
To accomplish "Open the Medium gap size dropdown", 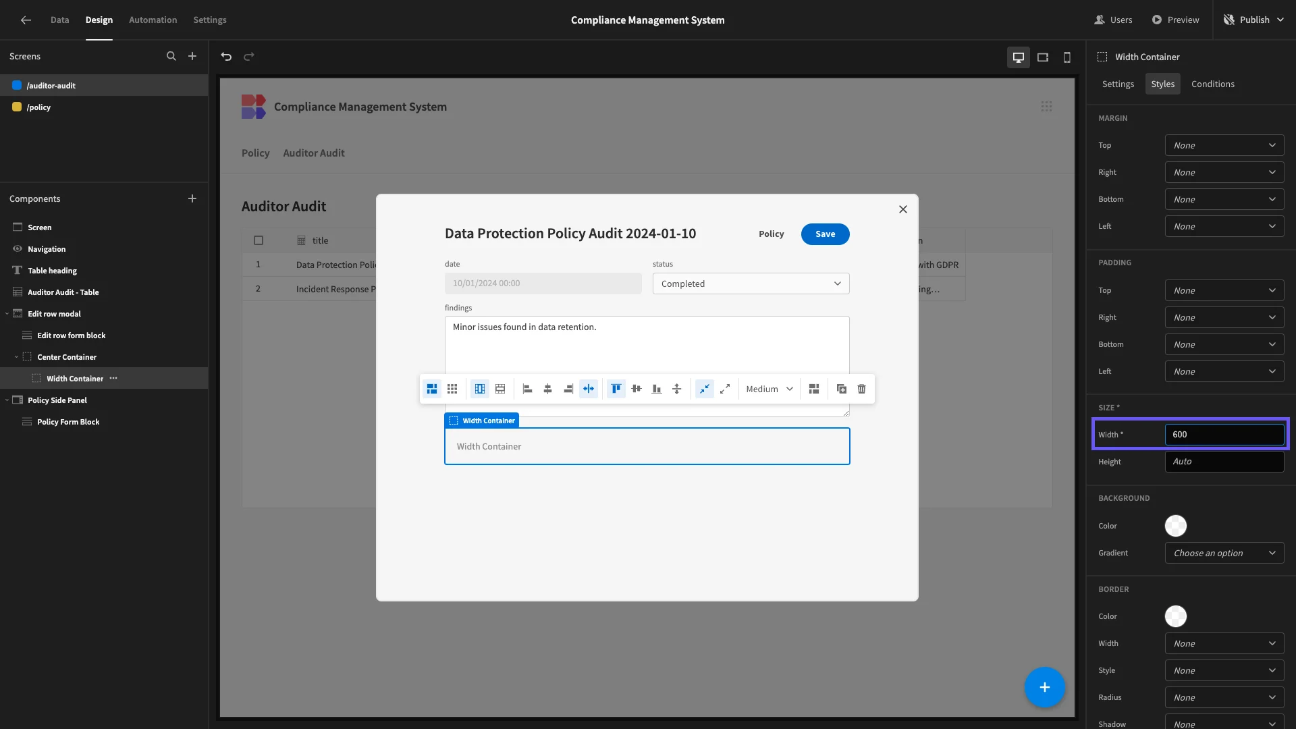I will coord(769,389).
